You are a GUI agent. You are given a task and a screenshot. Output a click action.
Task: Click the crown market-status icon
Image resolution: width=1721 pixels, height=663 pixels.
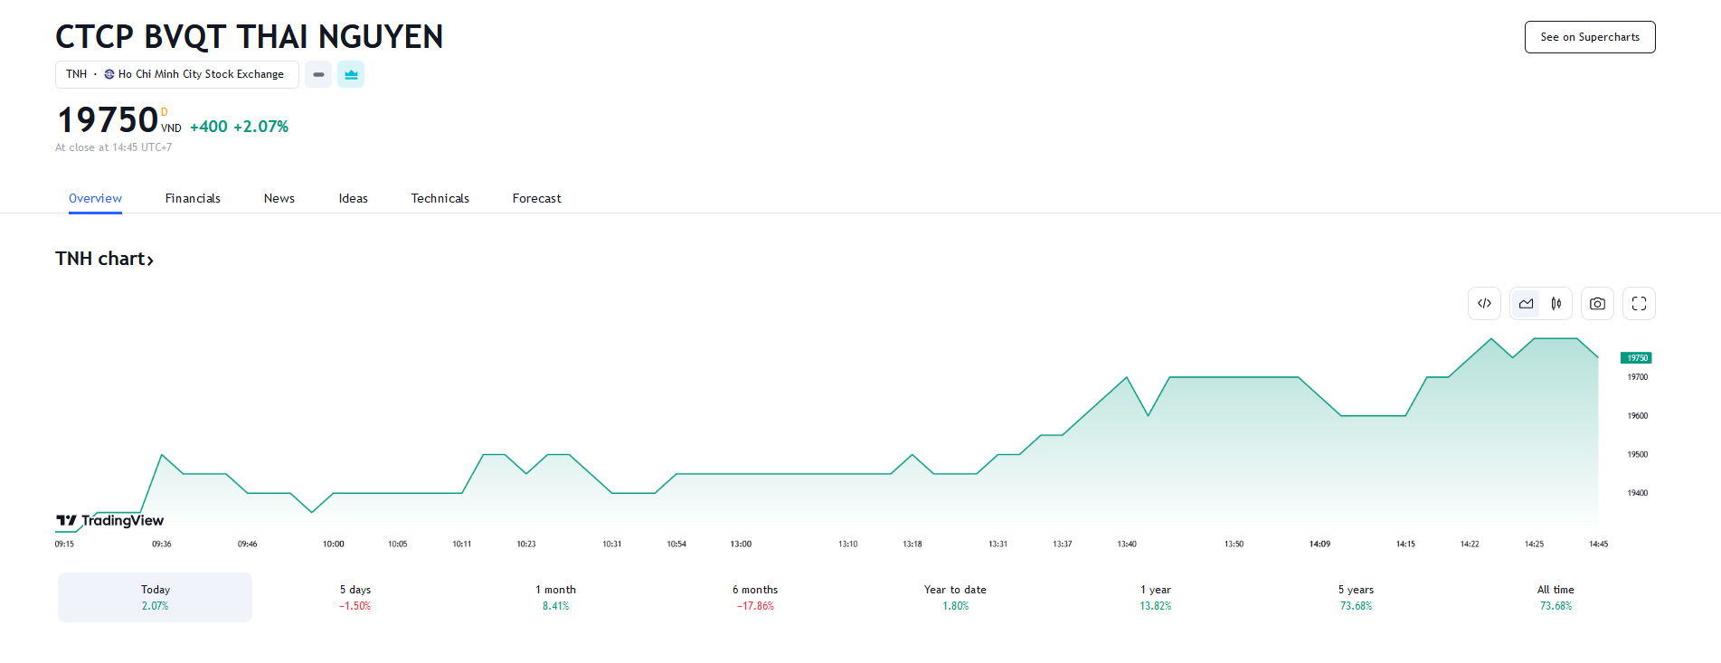pyautogui.click(x=351, y=74)
